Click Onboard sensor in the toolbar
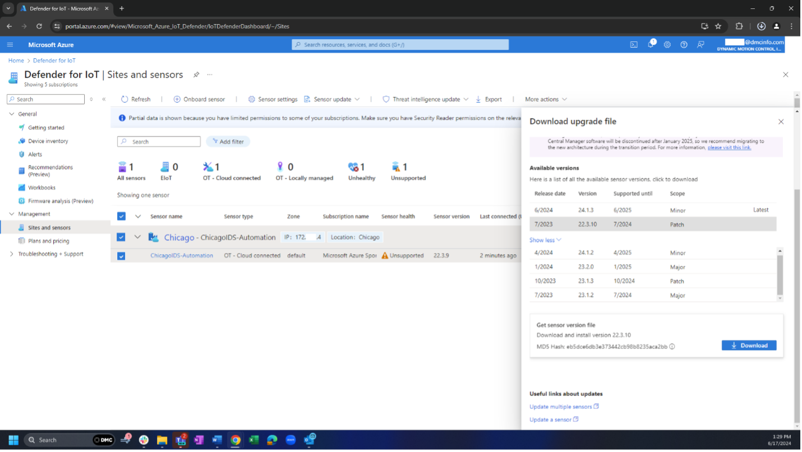The height and width of the screenshot is (452, 802). 199,99
